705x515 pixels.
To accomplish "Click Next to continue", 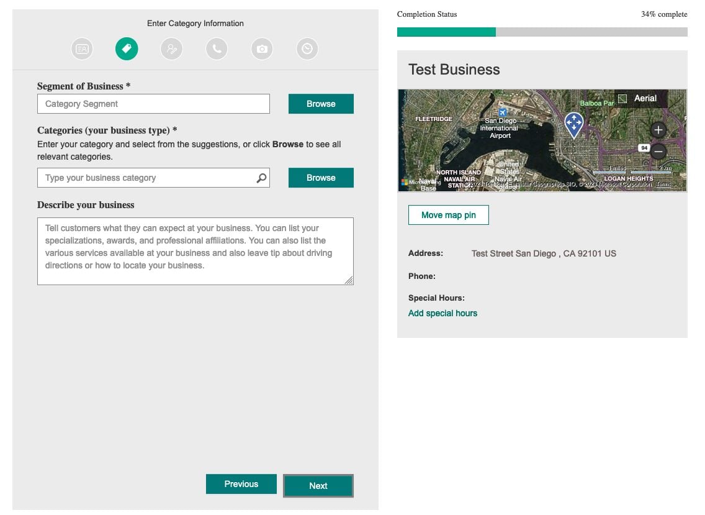I will pyautogui.click(x=318, y=486).
